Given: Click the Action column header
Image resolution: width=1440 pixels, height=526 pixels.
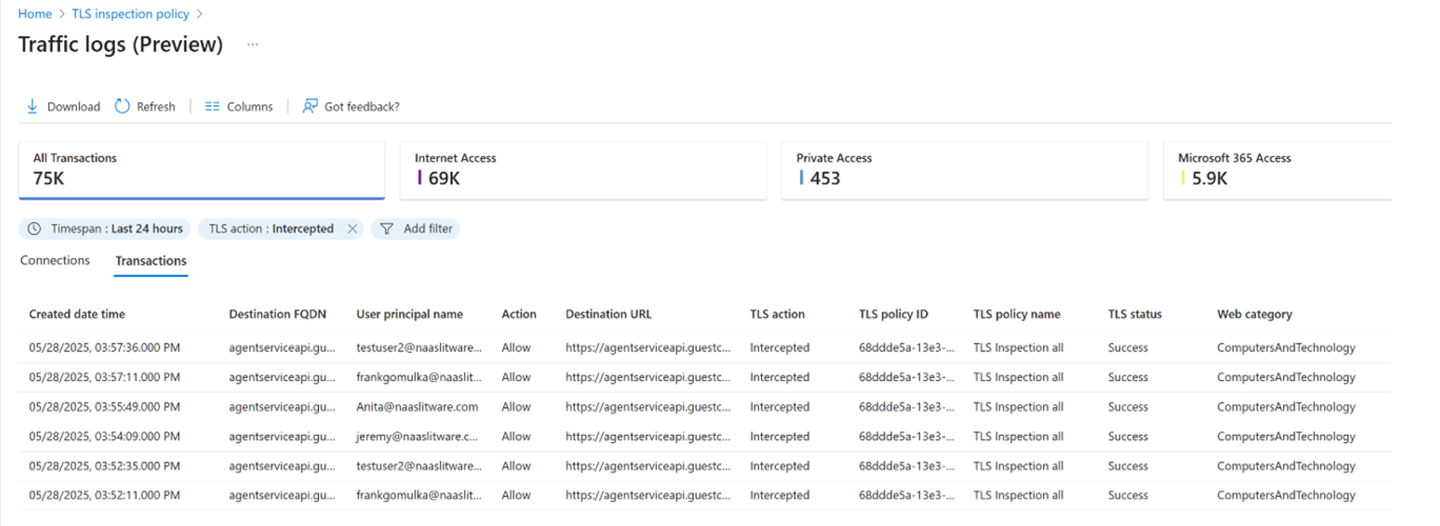Looking at the screenshot, I should click(x=519, y=314).
